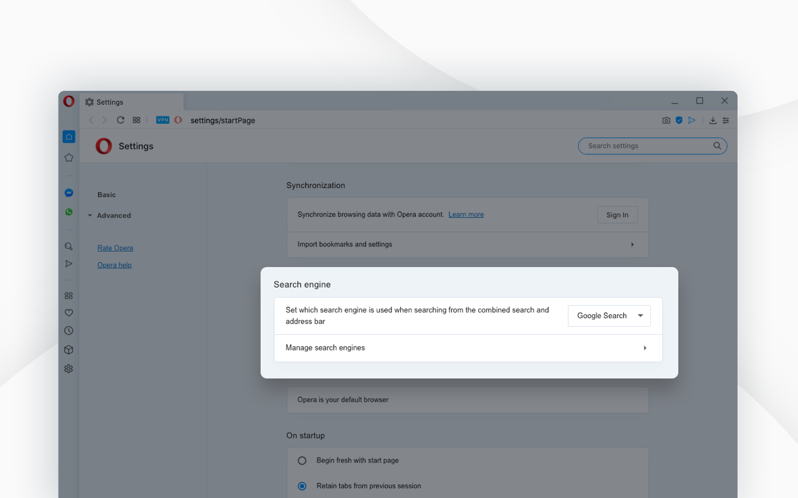Viewport: 798px width, 498px height.
Task: Switch to the Basic settings section
Action: coord(106,194)
